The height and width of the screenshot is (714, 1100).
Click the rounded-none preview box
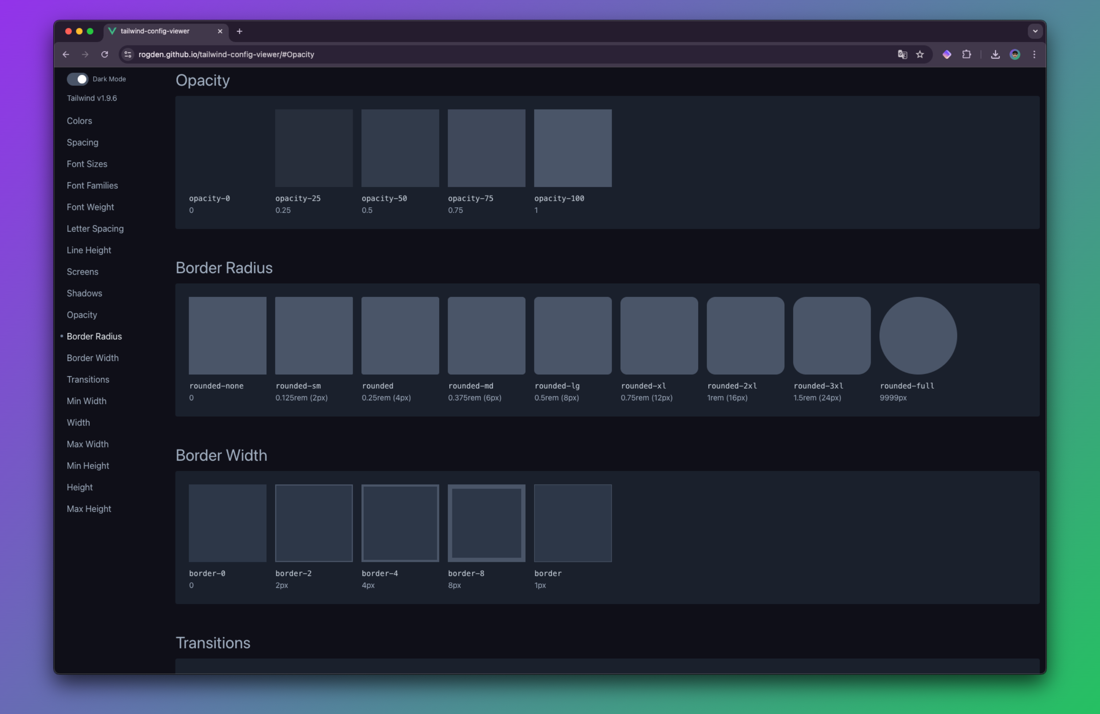pyautogui.click(x=227, y=336)
